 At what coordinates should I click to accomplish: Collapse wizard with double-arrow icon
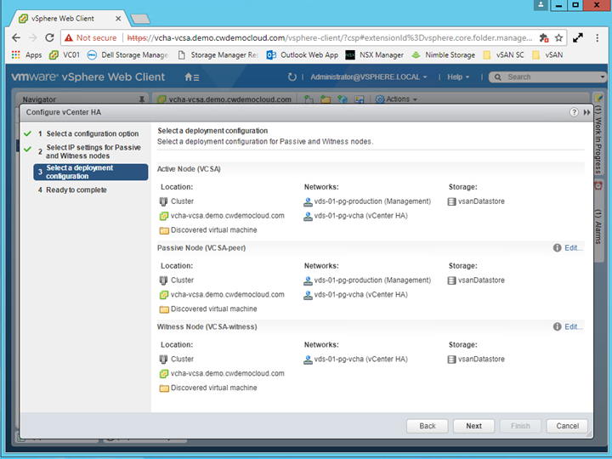586,112
